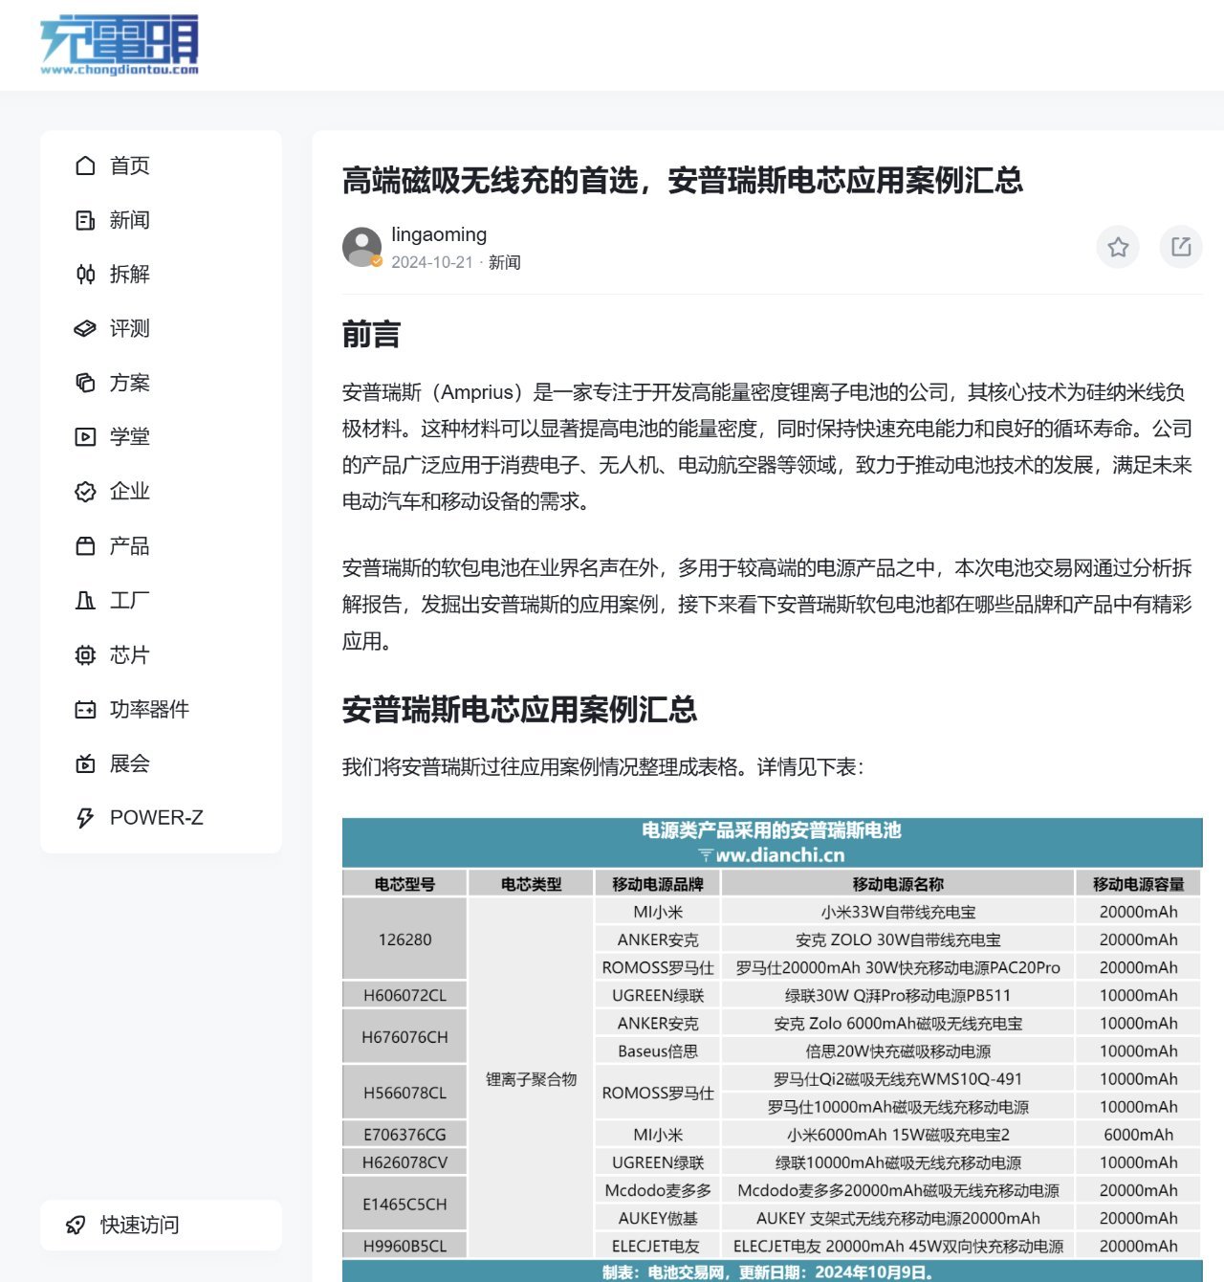1224x1282 pixels.
Task: Click the box icon beside 产品
Action: [85, 546]
